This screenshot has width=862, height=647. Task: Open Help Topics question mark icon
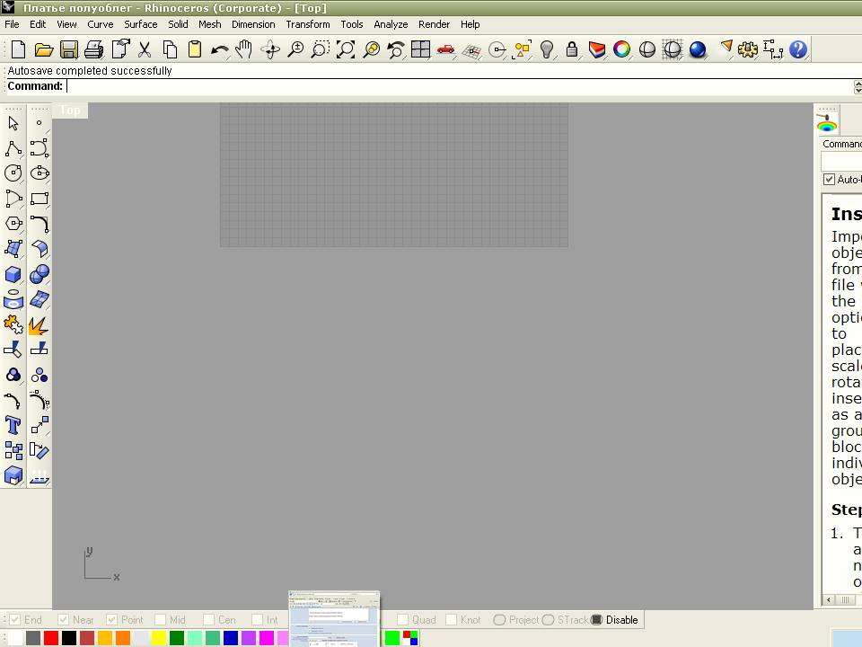click(x=798, y=49)
